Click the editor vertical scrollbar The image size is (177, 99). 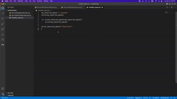(x=176, y=47)
